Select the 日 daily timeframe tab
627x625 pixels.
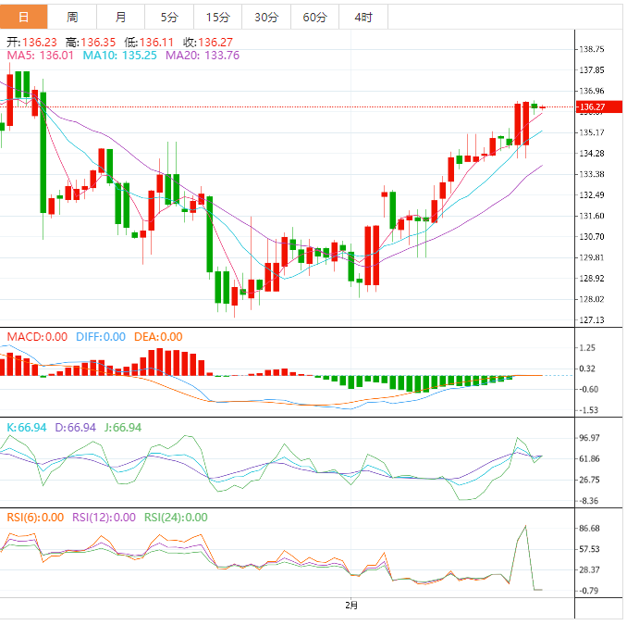[x=24, y=17]
